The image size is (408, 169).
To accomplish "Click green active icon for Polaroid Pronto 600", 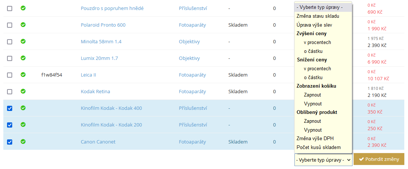I will point(23,25).
